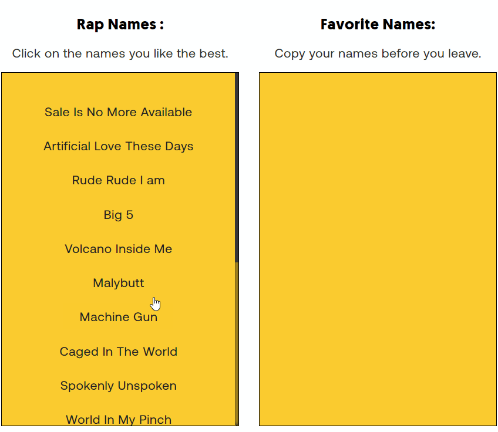Viewport: 498px width, 432px height.
Task: Choose "Rude Rude I am" as a favorite
Action: pos(118,180)
